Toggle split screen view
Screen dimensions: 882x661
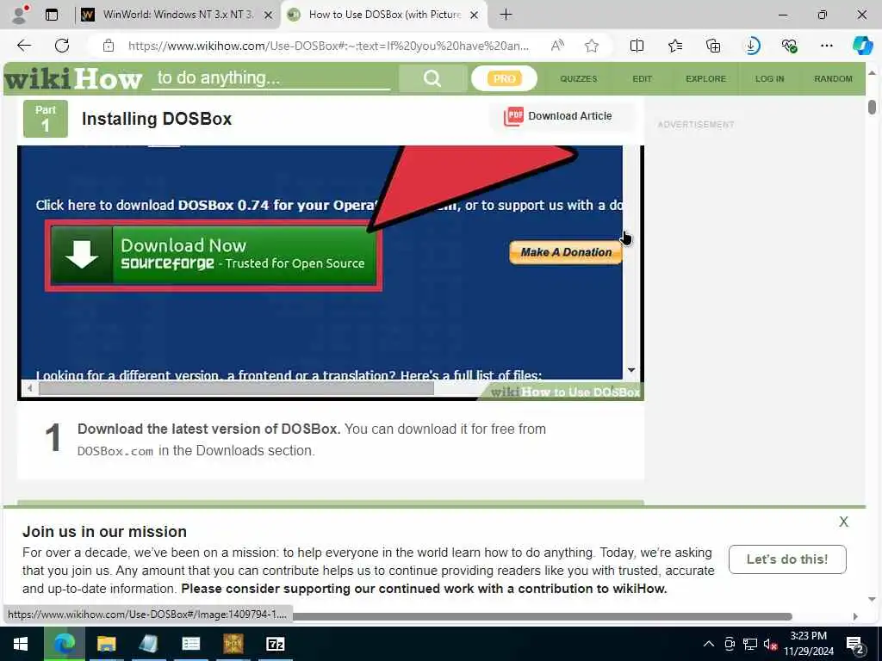click(x=637, y=46)
